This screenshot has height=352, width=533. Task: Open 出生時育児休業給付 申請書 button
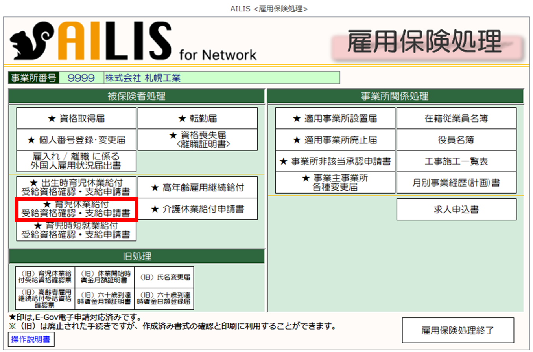pyautogui.click(x=76, y=187)
